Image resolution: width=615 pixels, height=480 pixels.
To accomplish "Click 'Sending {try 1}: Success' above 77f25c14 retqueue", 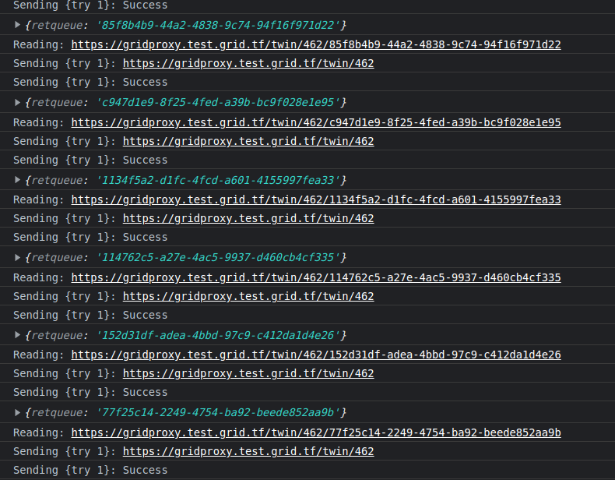I will 90,392.
